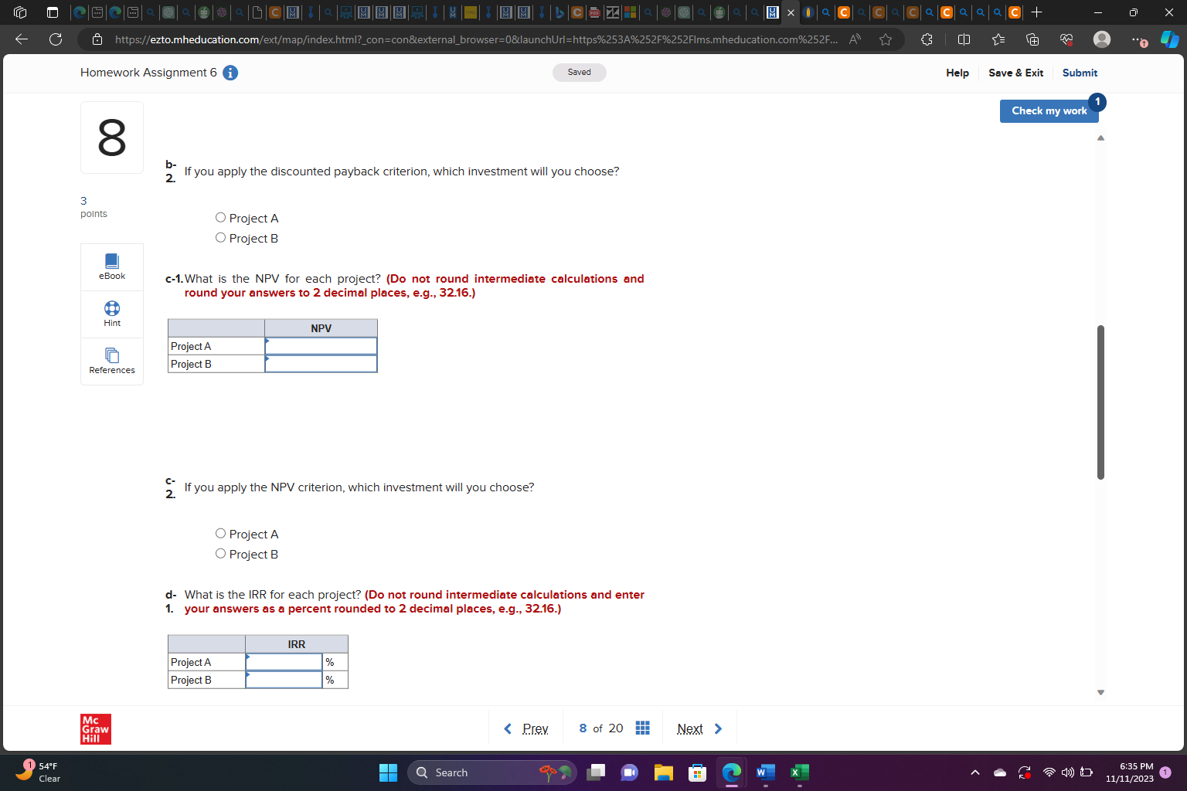Open the question navigation grid beside page number
The height and width of the screenshot is (791, 1187).
(641, 728)
